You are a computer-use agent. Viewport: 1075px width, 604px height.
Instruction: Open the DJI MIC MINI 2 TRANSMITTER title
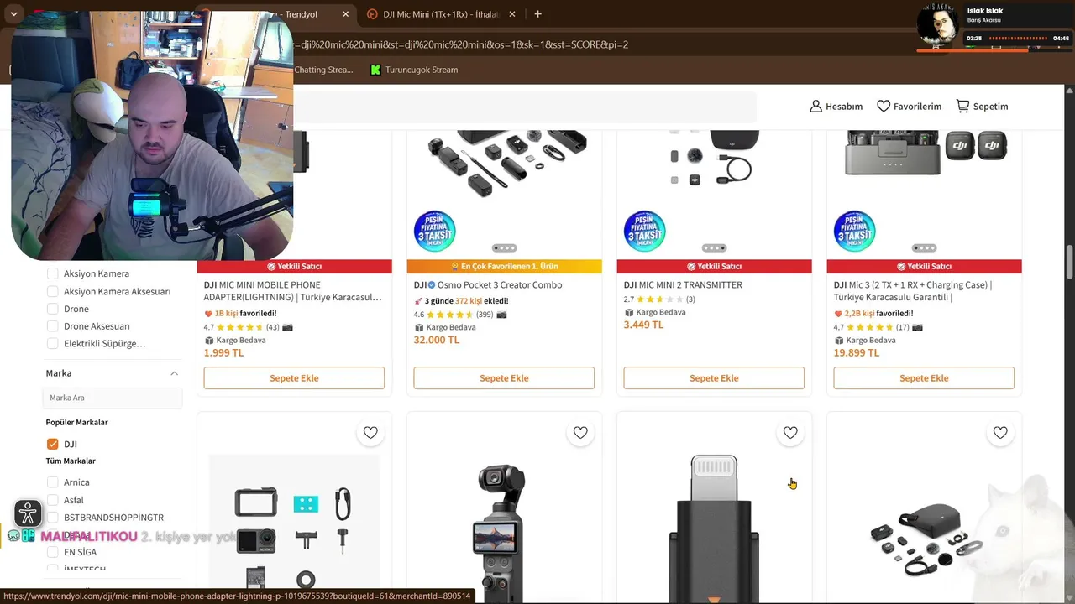click(683, 285)
